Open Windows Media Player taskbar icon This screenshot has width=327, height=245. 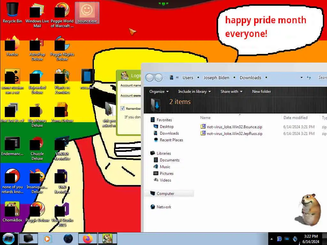pos(47,239)
